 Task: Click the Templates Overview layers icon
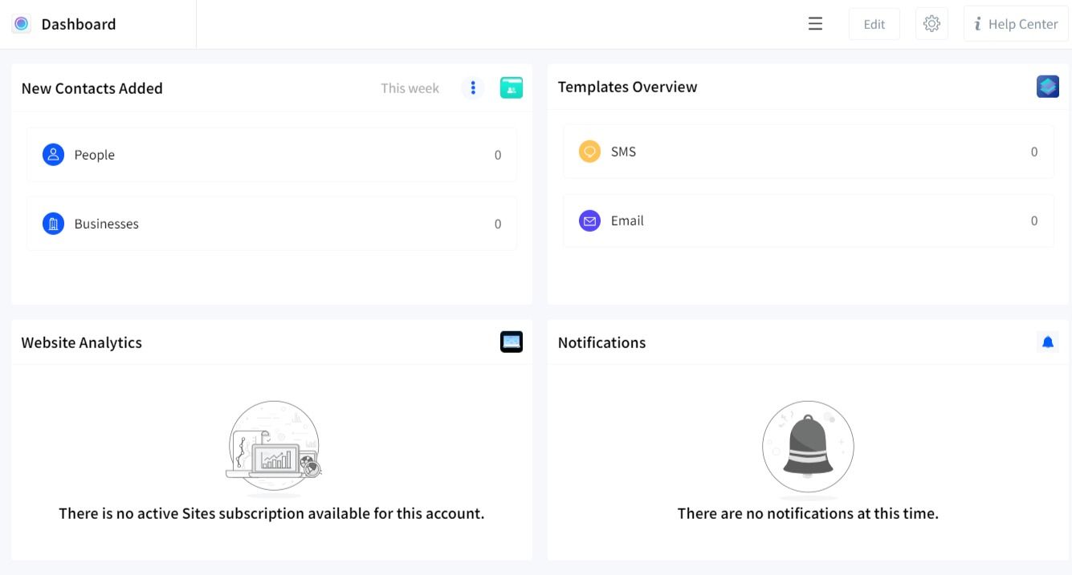pos(1048,86)
